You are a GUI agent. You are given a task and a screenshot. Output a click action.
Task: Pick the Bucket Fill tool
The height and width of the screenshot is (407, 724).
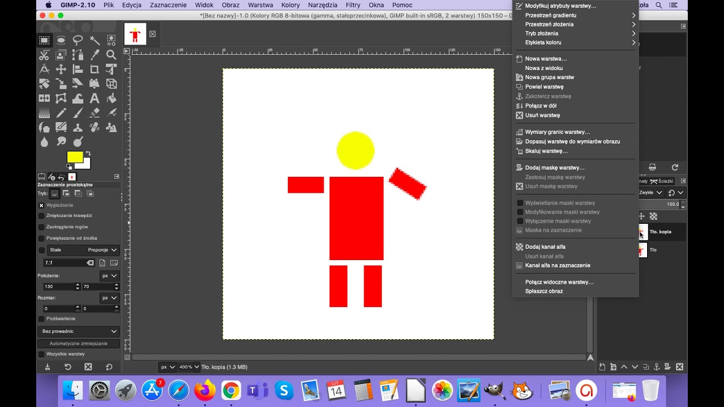[x=111, y=98]
